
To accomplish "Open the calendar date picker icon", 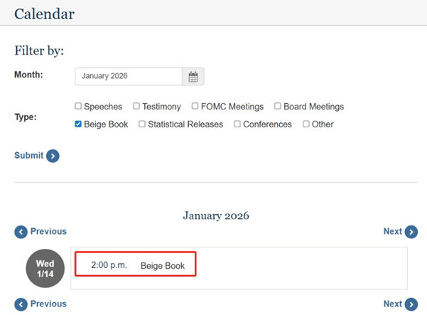I will pos(193,77).
